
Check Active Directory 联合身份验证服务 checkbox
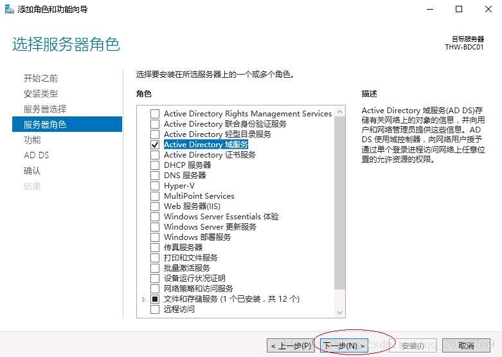155,124
